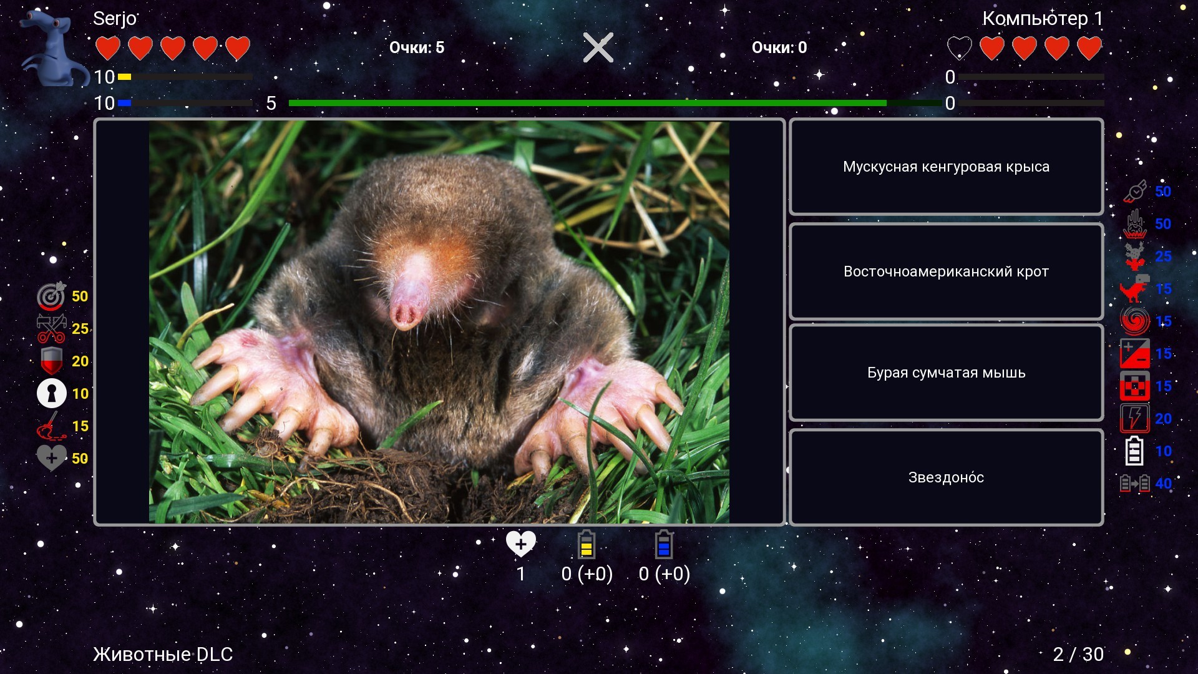This screenshot has width=1198, height=674.
Task: Click the pixel dinosaur ability icon
Action: pyautogui.click(x=1135, y=289)
